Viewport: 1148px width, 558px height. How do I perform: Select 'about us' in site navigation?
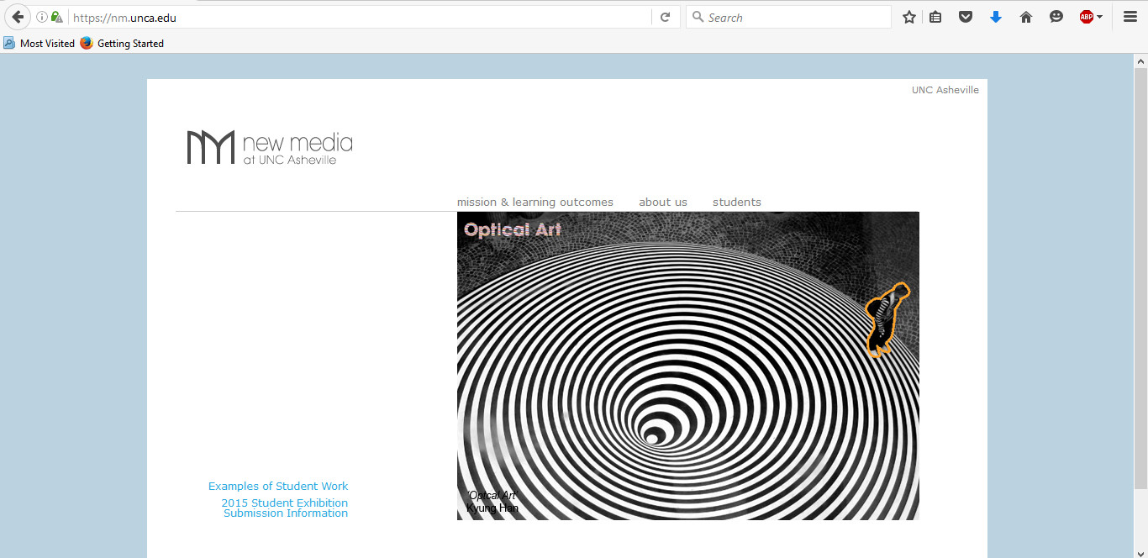click(x=662, y=202)
